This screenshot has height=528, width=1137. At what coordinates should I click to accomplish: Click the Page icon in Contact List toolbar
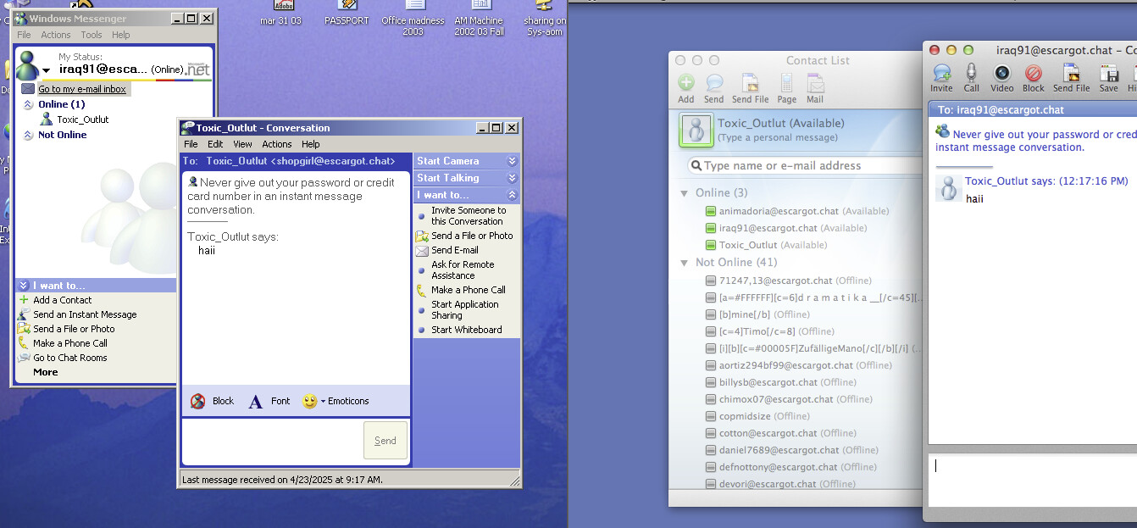click(787, 83)
